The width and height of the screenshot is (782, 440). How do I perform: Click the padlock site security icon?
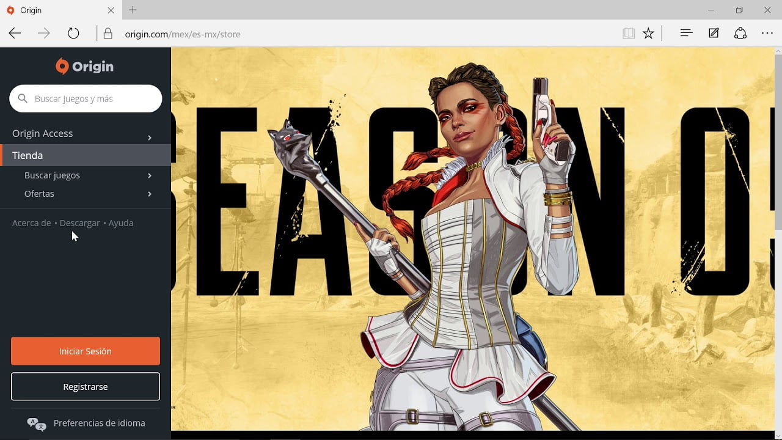pos(108,34)
